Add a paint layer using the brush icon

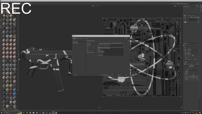tap(193, 17)
